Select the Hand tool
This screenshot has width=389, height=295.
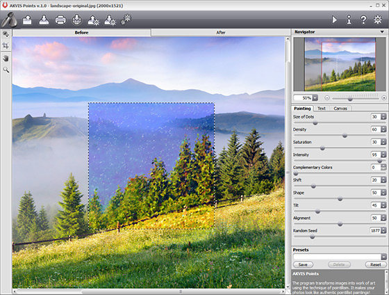(x=6, y=58)
